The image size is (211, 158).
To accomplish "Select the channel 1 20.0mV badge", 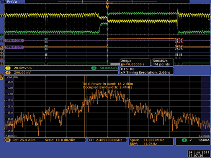I will tap(8, 68).
